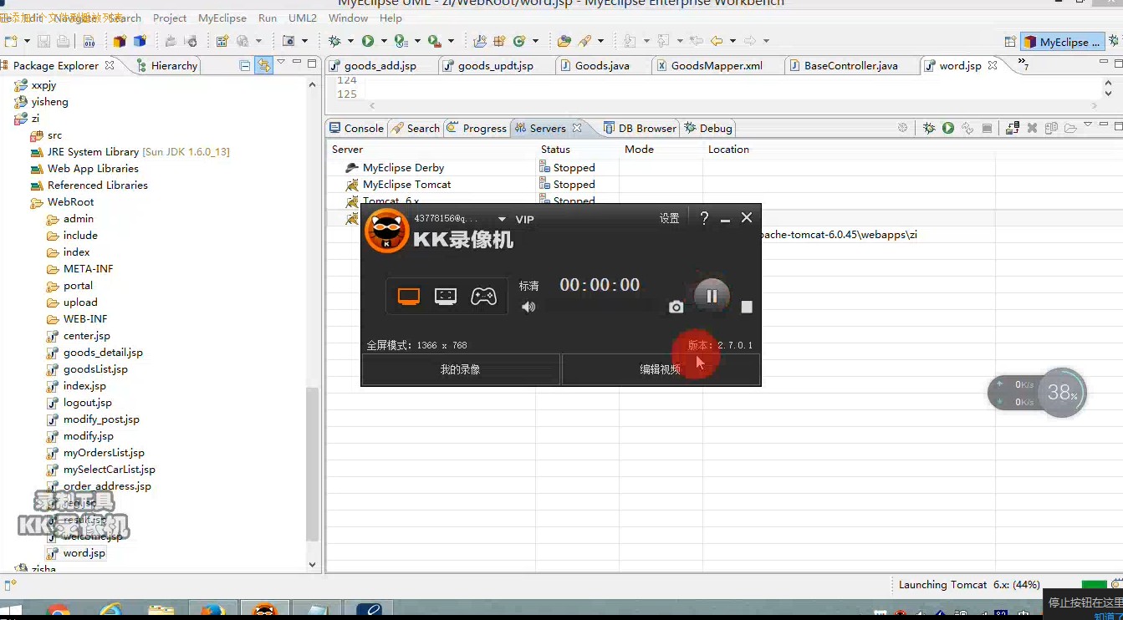Select region capture mode in KK recorder
Image resolution: width=1123 pixels, height=620 pixels.
[x=446, y=297]
